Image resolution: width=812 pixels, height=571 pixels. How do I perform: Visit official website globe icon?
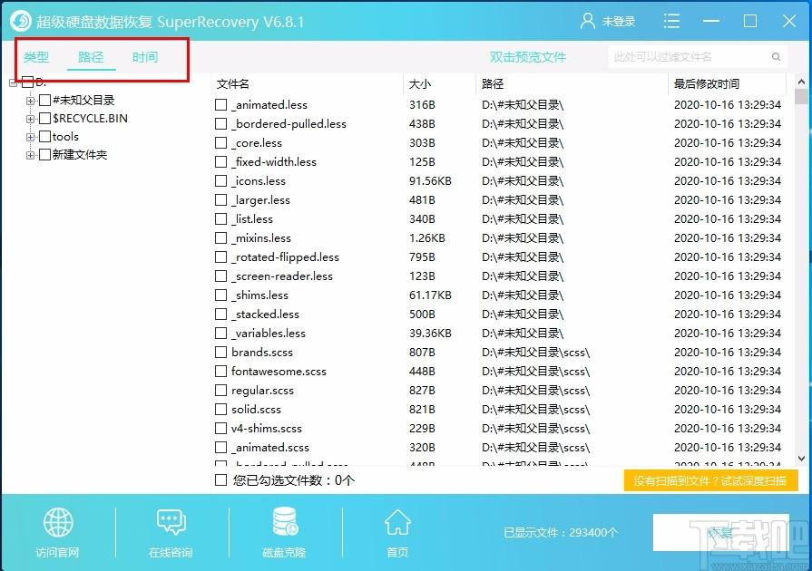[x=58, y=522]
